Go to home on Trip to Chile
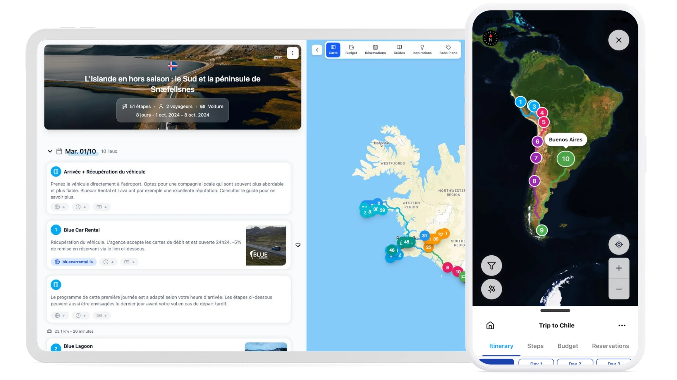The height and width of the screenshot is (380, 677). click(490, 325)
